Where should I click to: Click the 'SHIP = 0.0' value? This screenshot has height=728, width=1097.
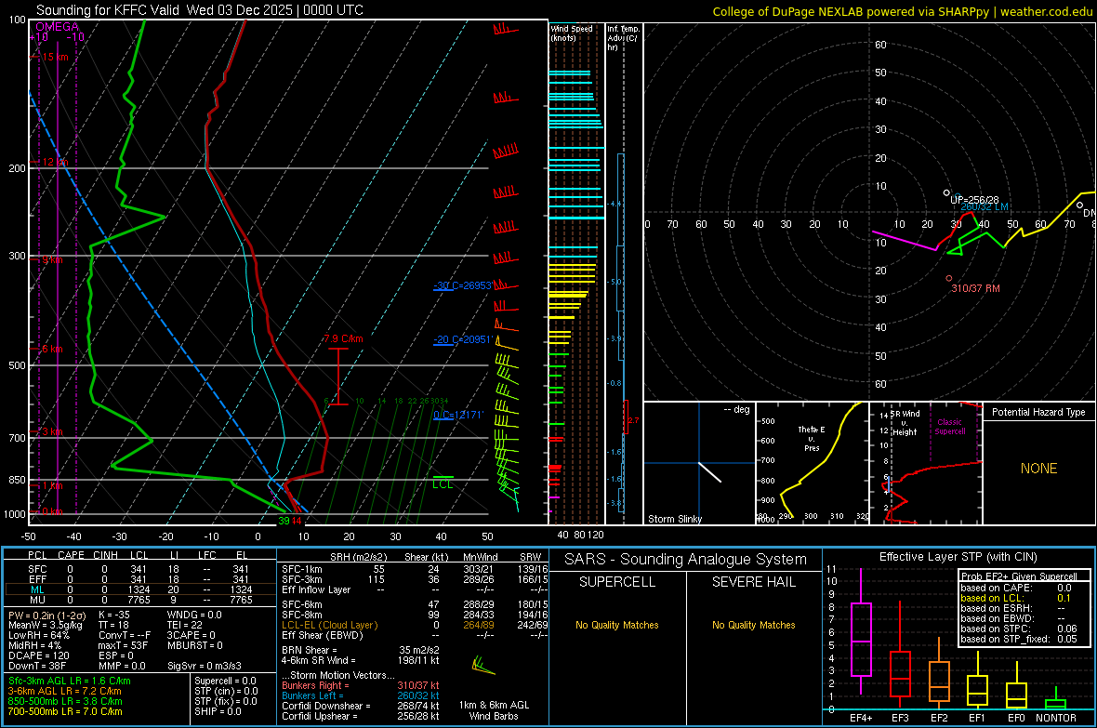218,711
